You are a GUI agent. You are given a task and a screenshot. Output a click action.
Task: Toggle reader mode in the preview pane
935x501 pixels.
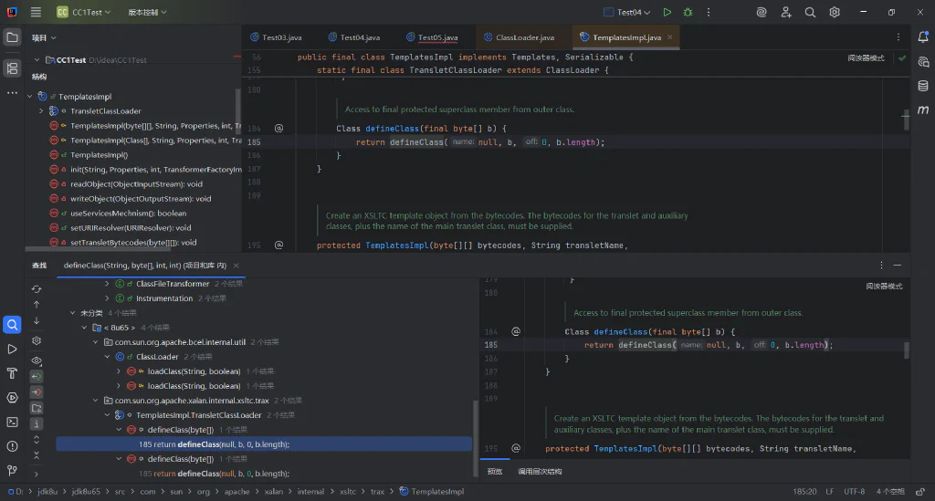click(x=884, y=287)
